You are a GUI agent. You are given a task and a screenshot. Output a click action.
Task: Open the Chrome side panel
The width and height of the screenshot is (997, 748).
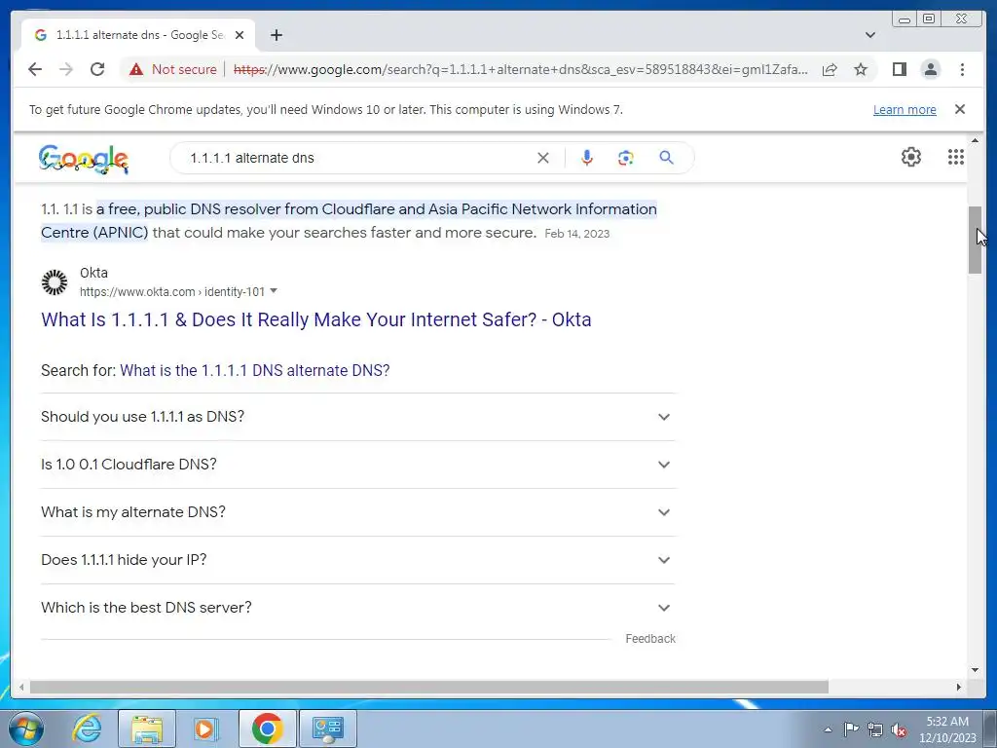[x=899, y=69]
